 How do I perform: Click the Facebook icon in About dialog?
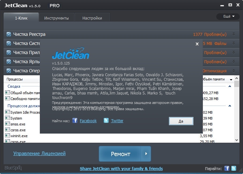coord(75,121)
